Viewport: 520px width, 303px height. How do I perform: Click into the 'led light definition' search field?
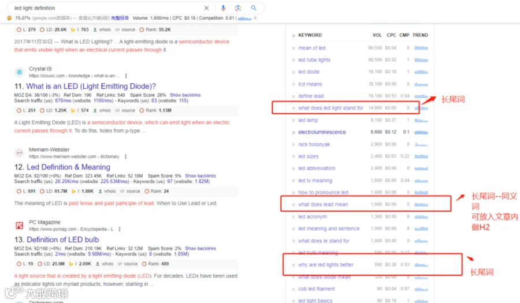tap(106, 8)
